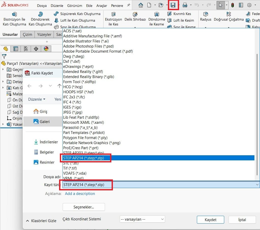
Task: Switch to the Unsurlar tab
Action: pyautogui.click(x=10, y=34)
